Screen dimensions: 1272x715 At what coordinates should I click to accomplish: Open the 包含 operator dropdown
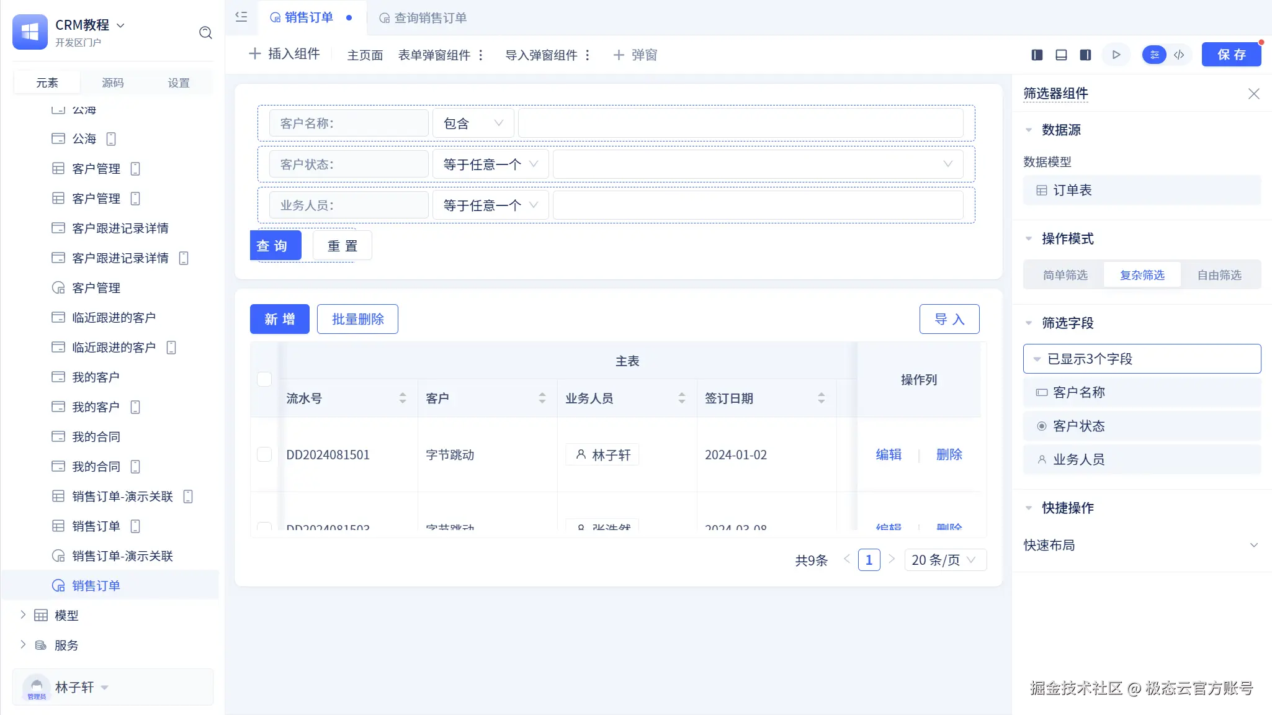click(x=473, y=124)
